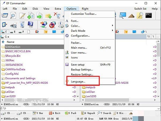Click the moon monitor sleep icon
Image resolution: width=161 pixels, height=121 pixels.
click(x=31, y=25)
